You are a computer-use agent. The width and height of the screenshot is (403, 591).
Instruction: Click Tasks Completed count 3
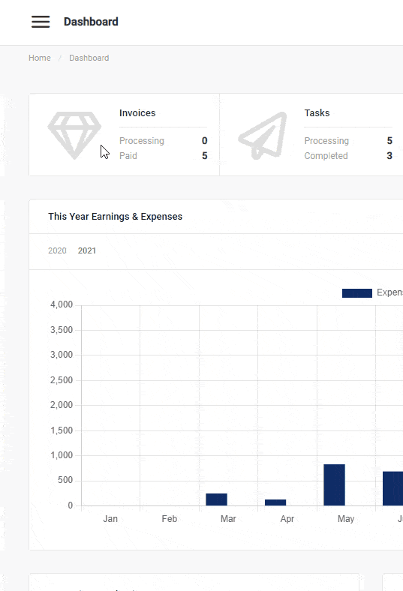coord(389,156)
